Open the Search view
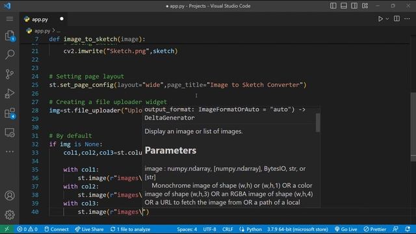 10,55
